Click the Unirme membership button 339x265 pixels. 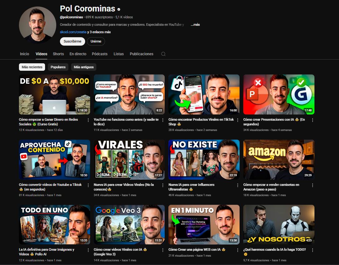(x=96, y=41)
